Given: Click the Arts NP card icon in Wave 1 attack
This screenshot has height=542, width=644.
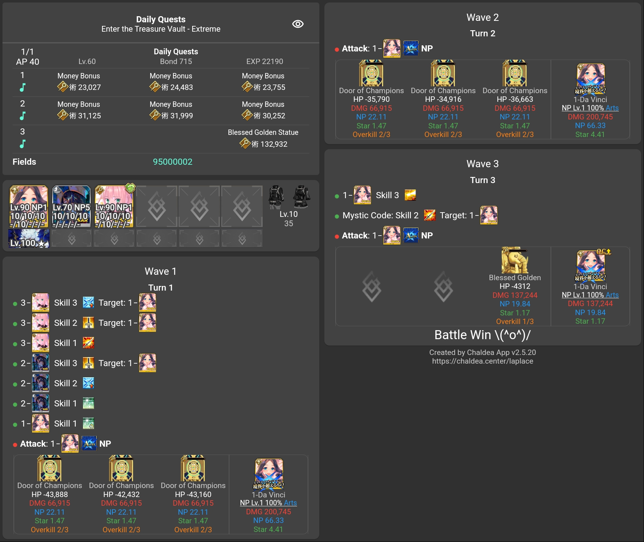Looking at the screenshot, I should [x=89, y=444].
